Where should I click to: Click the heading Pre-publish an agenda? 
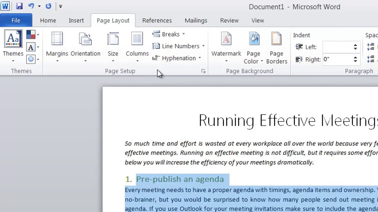click(180, 179)
